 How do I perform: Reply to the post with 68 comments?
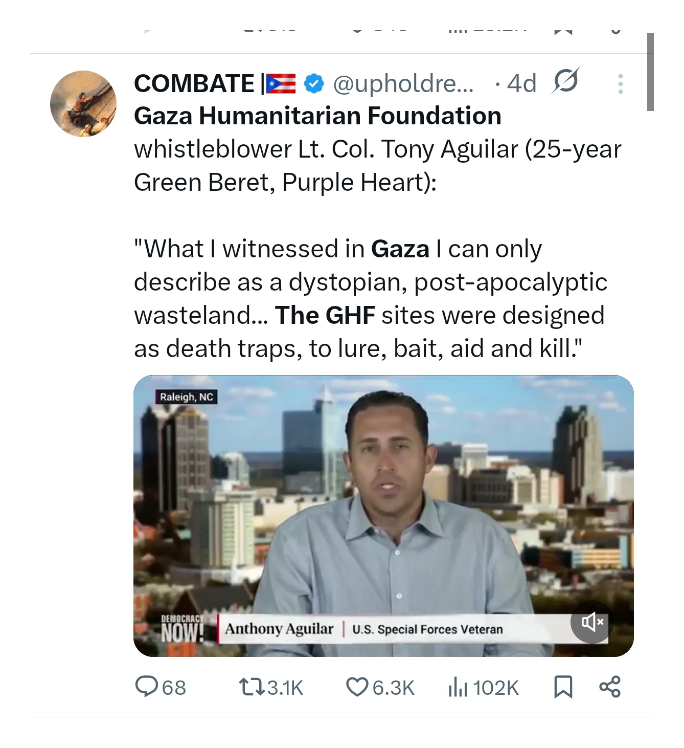click(147, 687)
